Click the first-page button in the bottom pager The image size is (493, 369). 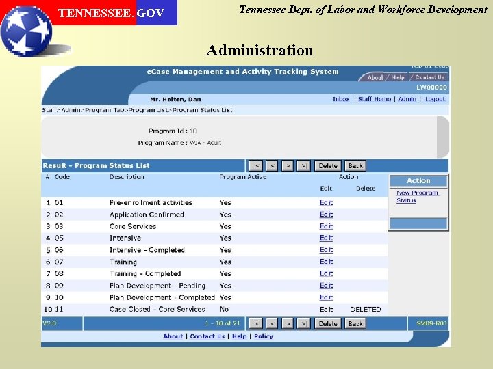coord(256,323)
